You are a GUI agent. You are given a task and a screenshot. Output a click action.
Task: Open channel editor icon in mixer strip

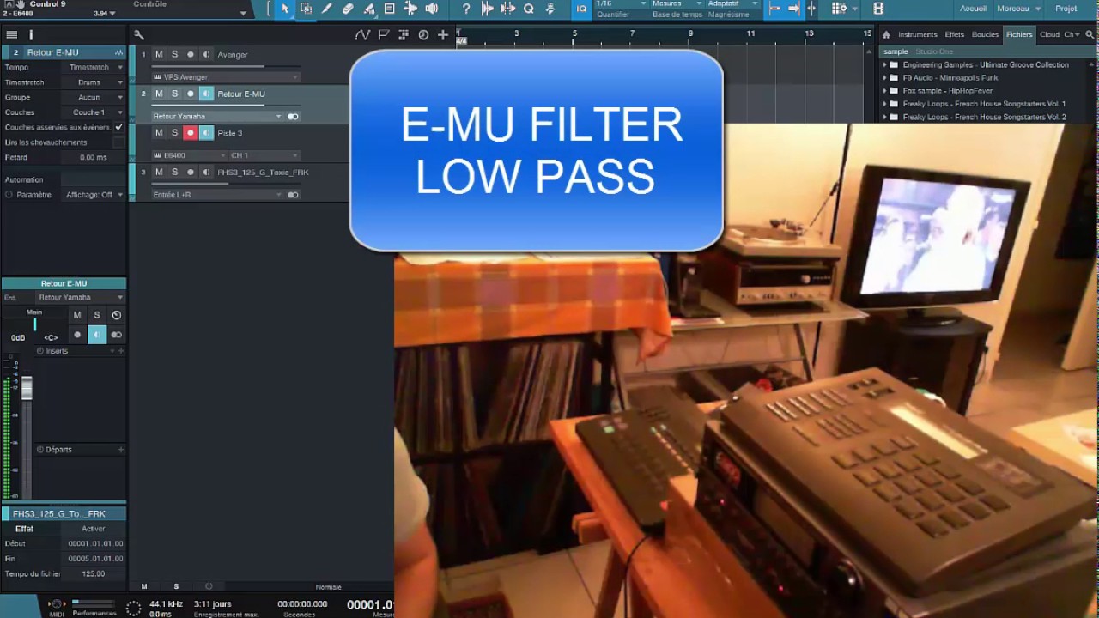click(117, 315)
